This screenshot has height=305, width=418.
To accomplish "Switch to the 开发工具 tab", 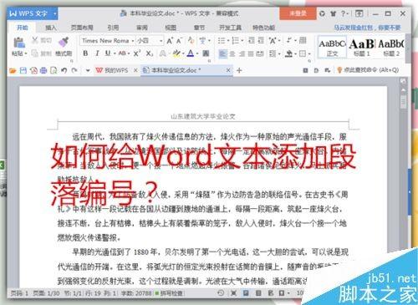I will [230, 28].
